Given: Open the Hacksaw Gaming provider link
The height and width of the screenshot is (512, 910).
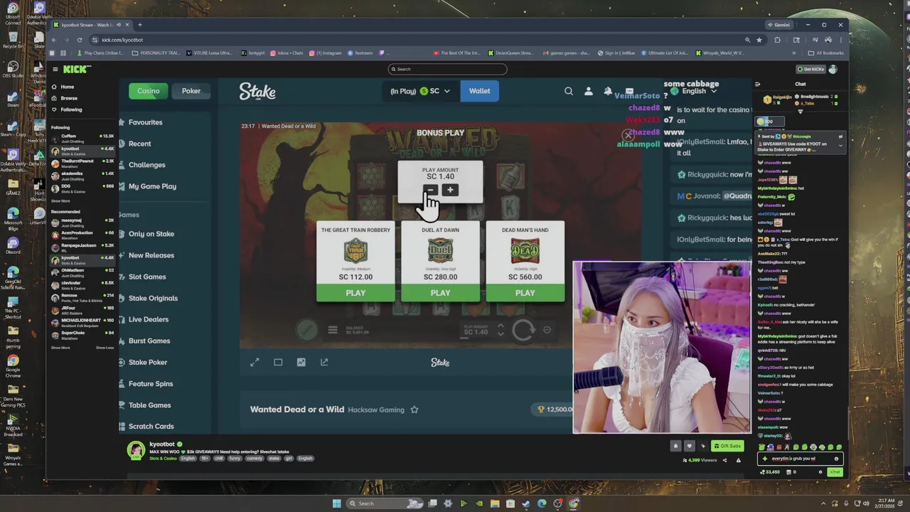Looking at the screenshot, I should pyautogui.click(x=376, y=410).
